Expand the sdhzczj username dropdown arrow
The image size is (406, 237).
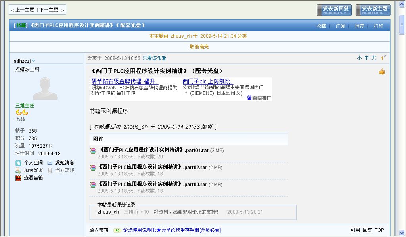(33, 61)
